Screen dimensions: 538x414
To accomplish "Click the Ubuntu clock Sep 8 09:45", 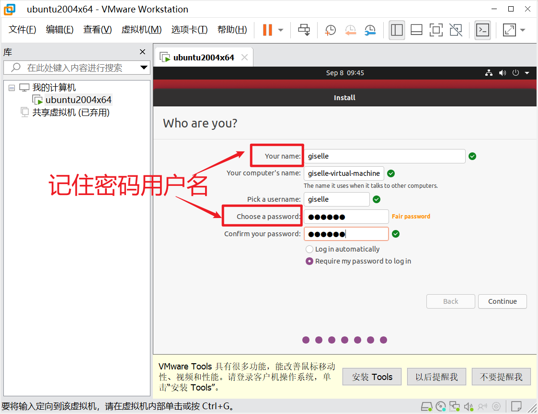I will tap(345, 73).
